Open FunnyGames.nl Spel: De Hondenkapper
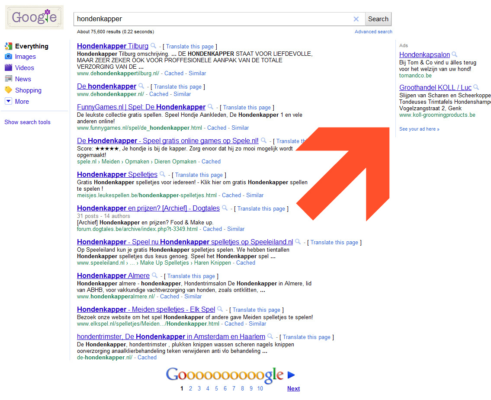Viewport: 491px width, 400px height. click(x=141, y=107)
